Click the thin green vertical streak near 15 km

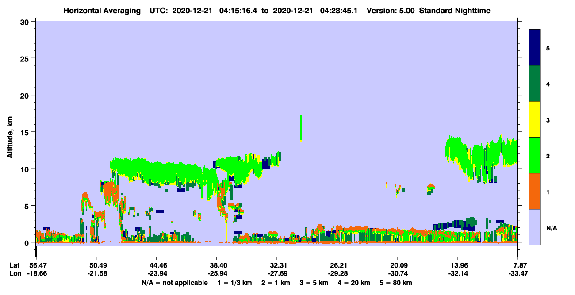[301, 129]
